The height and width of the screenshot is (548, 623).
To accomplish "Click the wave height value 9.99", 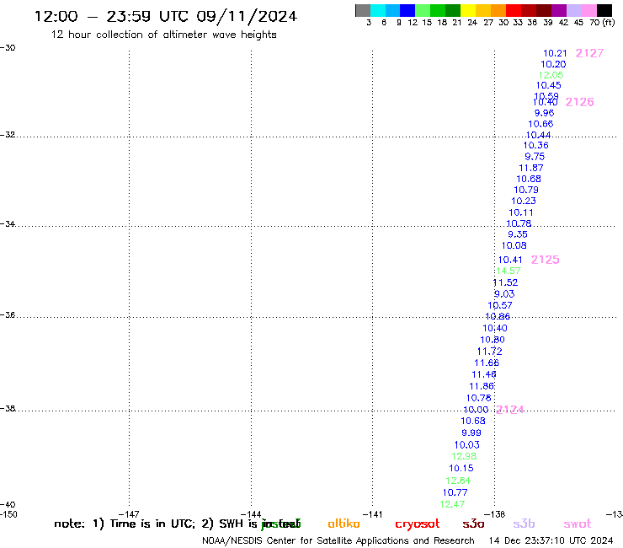I will pos(471,432).
